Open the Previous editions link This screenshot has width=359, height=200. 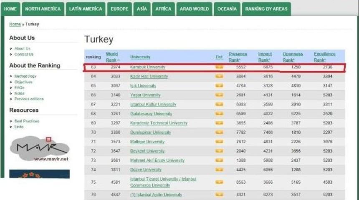point(29,99)
